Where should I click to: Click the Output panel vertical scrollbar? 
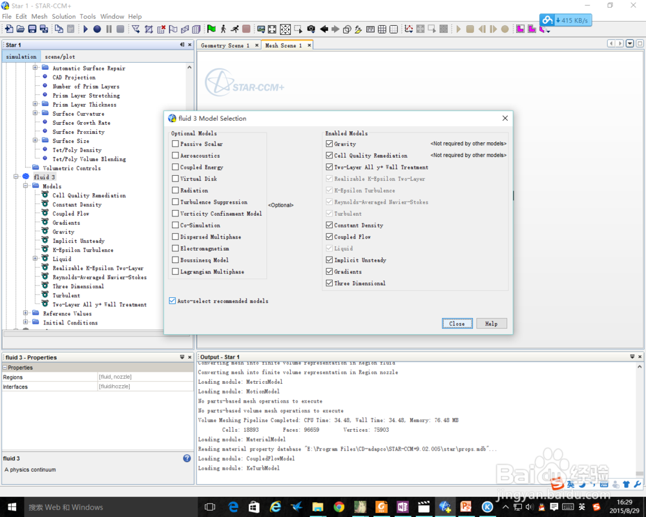(640, 419)
